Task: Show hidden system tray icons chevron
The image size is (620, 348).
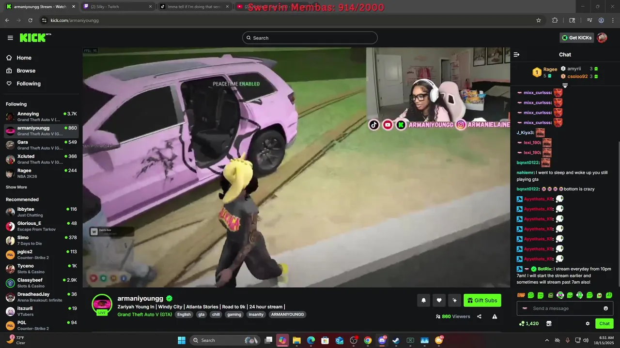Action: pos(547,340)
